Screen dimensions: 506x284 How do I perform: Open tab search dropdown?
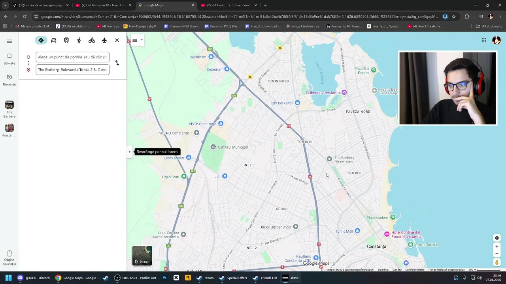(5, 5)
